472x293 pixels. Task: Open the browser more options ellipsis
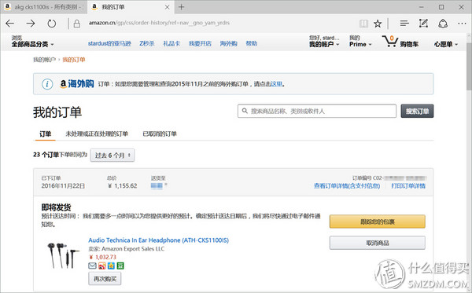pos(462,24)
